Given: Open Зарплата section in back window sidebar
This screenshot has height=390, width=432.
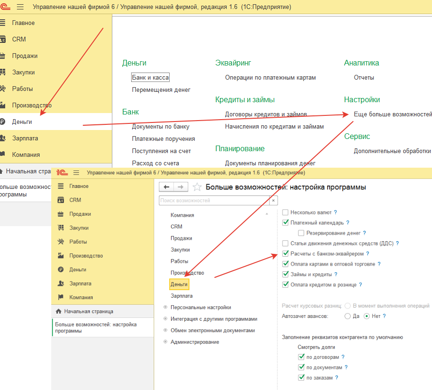Looking at the screenshot, I should click(56, 138).
